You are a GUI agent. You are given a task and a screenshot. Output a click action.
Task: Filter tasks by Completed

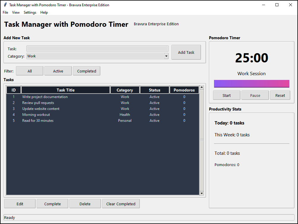(86, 71)
